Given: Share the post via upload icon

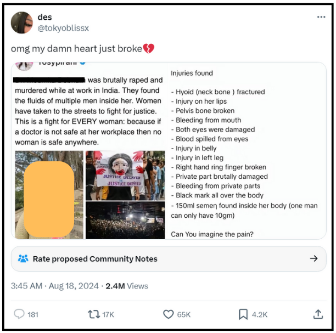Looking at the screenshot, I should [x=318, y=314].
